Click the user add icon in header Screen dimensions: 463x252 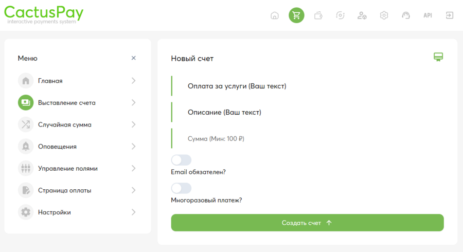click(x=362, y=15)
